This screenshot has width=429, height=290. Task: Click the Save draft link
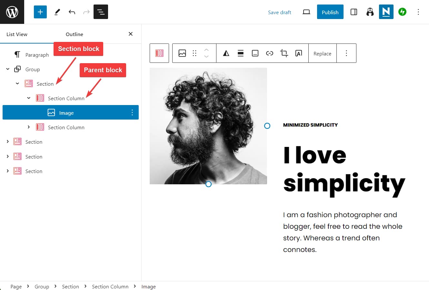tap(279, 12)
